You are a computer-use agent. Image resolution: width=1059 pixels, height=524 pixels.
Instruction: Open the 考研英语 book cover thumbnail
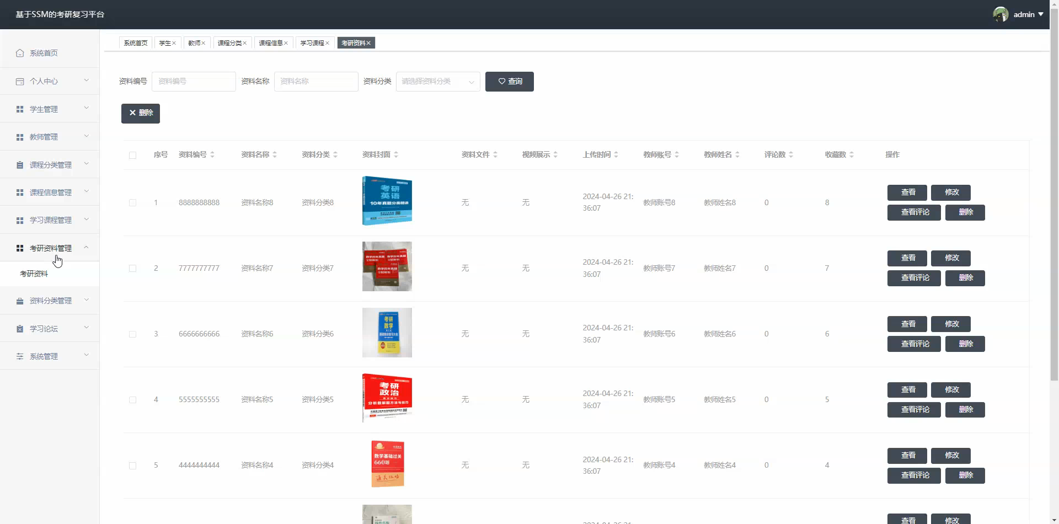pos(387,200)
